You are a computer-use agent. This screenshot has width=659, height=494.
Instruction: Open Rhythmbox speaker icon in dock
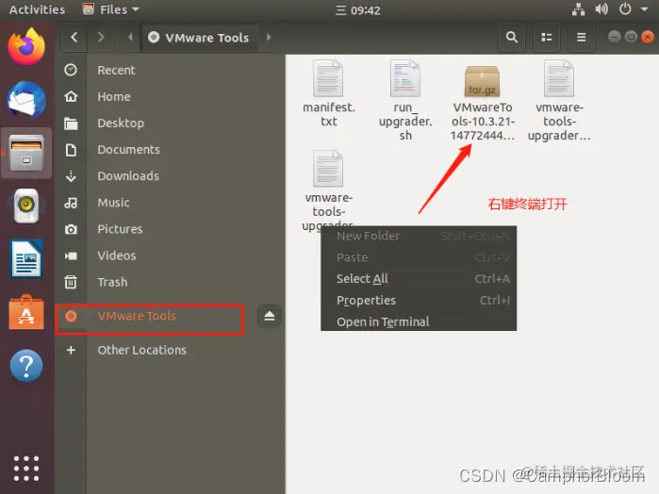point(26,206)
